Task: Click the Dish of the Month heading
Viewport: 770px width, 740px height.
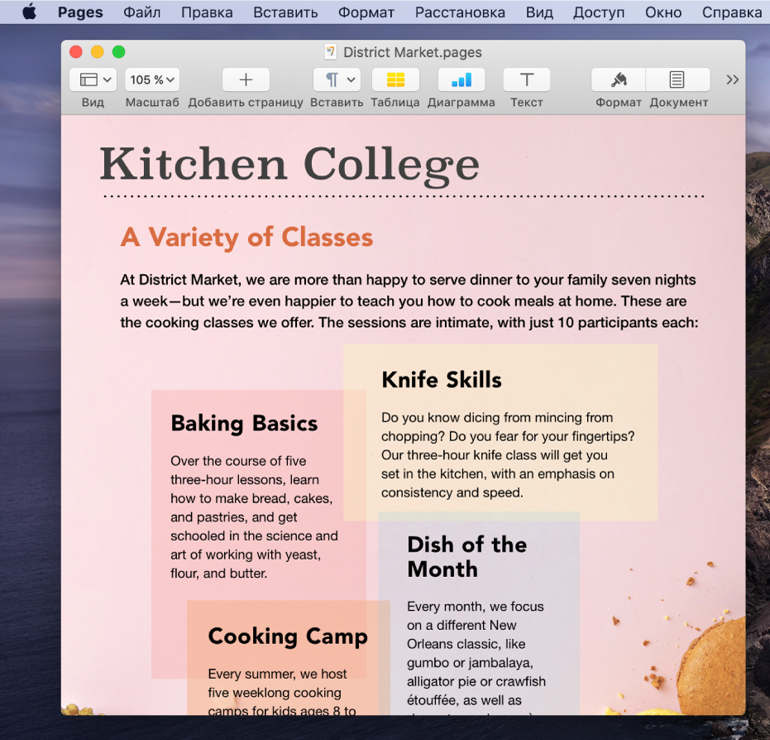Action: (x=467, y=557)
